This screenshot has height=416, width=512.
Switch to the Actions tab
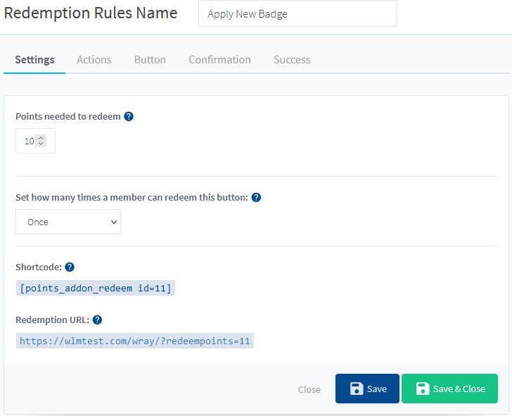pyautogui.click(x=94, y=59)
